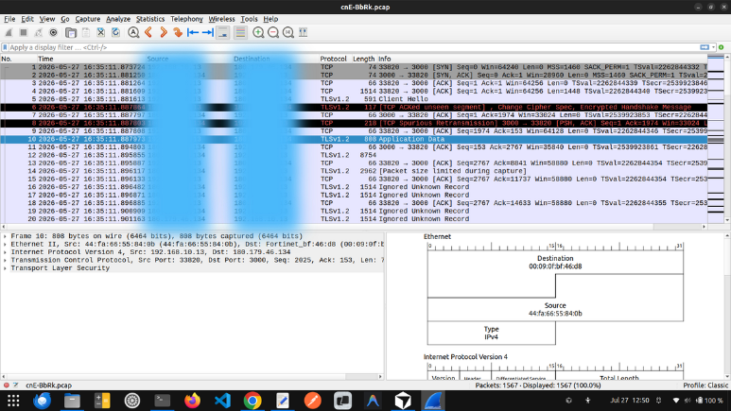Image resolution: width=731 pixels, height=411 pixels.
Task: Zoom in on the main window text
Action: point(258,32)
